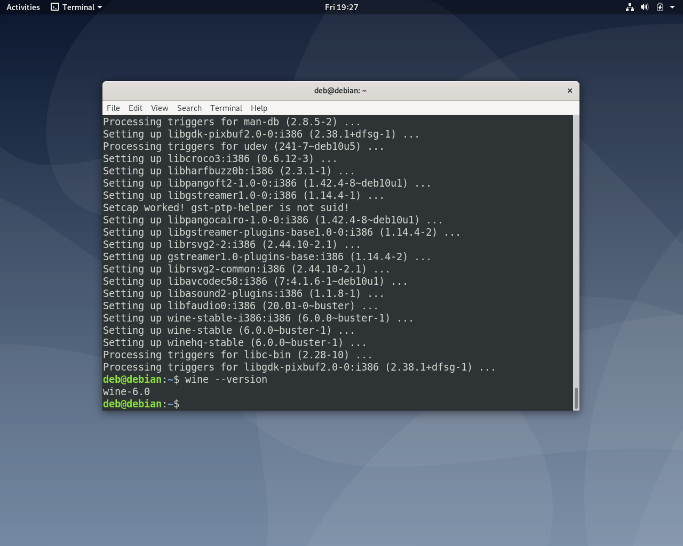Click 'Setting up libpangoft2-1.0-0:i386' line
The image size is (683, 546).
tap(267, 183)
